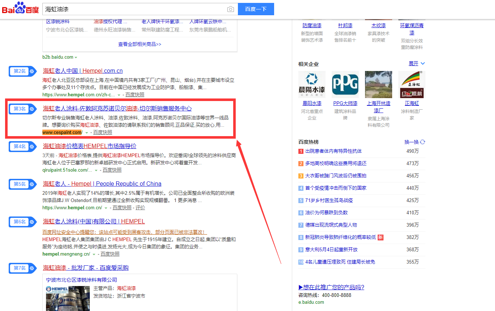Refresh hot list with 换一换
The height and width of the screenshot is (311, 495).
[x=415, y=142]
